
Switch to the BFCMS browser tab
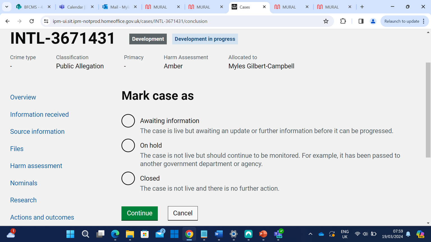[33, 7]
